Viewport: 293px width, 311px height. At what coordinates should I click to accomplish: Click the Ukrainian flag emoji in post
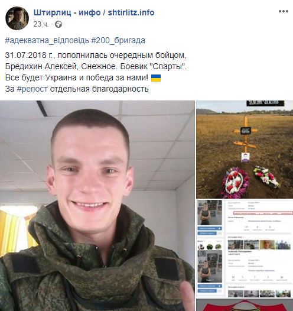coord(156,78)
